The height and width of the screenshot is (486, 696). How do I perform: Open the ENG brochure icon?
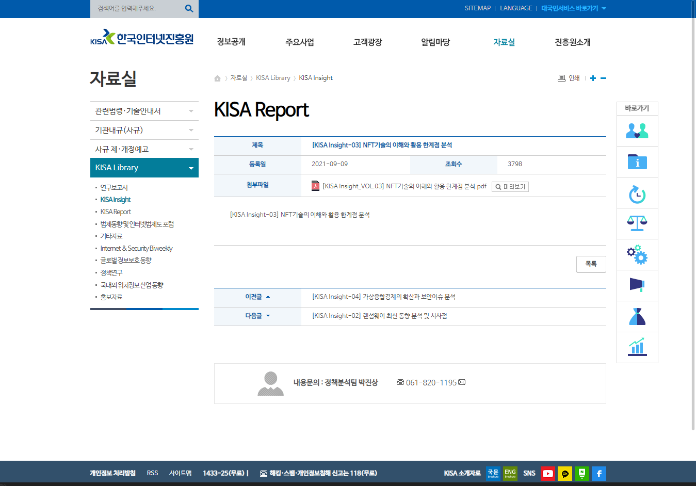(x=510, y=473)
